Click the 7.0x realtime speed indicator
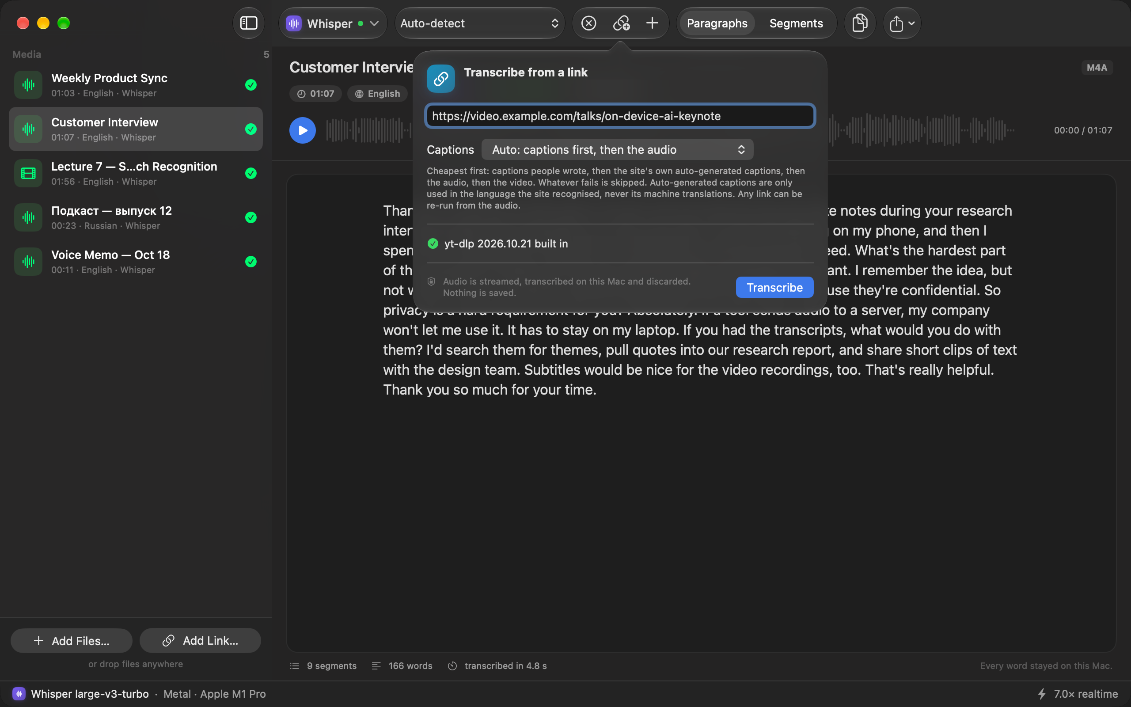The image size is (1131, 707). coord(1077,694)
